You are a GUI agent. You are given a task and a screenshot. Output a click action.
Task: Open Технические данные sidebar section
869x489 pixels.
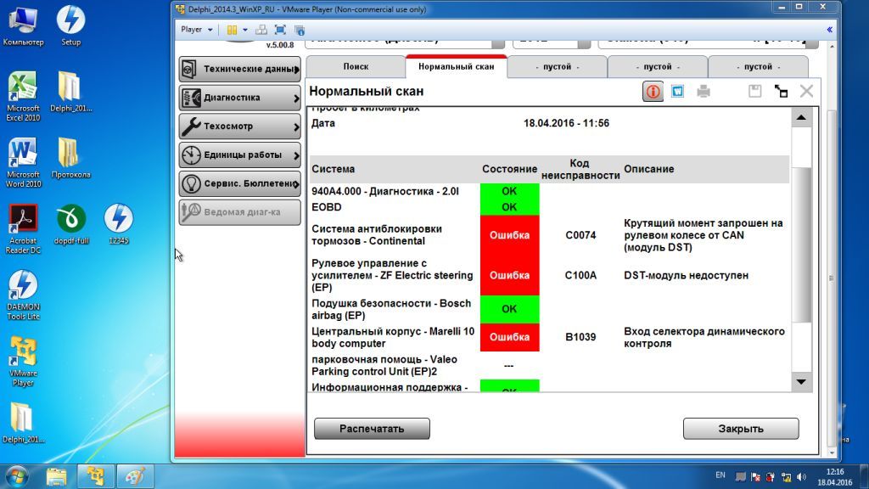tap(240, 69)
